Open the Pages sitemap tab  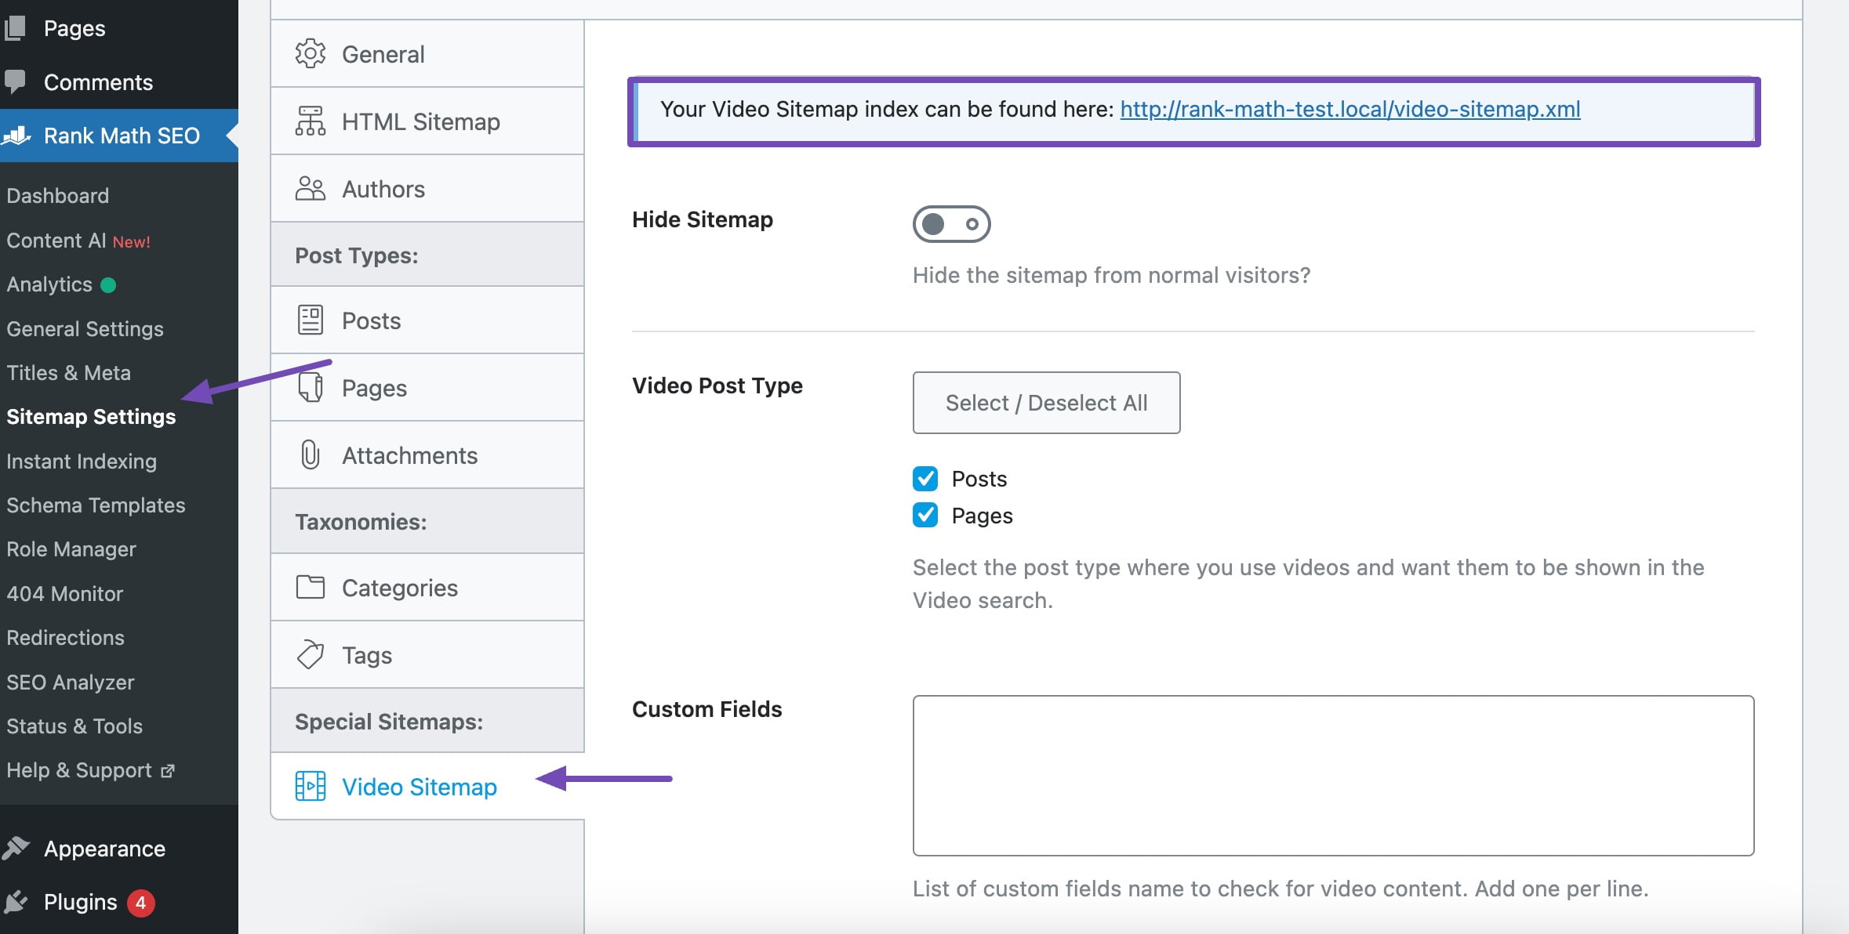(374, 388)
